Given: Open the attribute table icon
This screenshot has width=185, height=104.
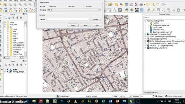Looking at the screenshot, I should coord(126,4).
